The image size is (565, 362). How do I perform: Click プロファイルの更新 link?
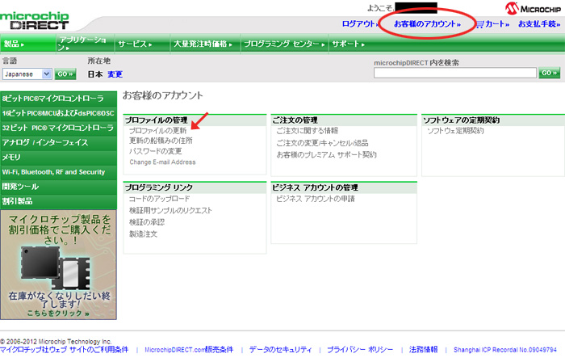coord(157,130)
